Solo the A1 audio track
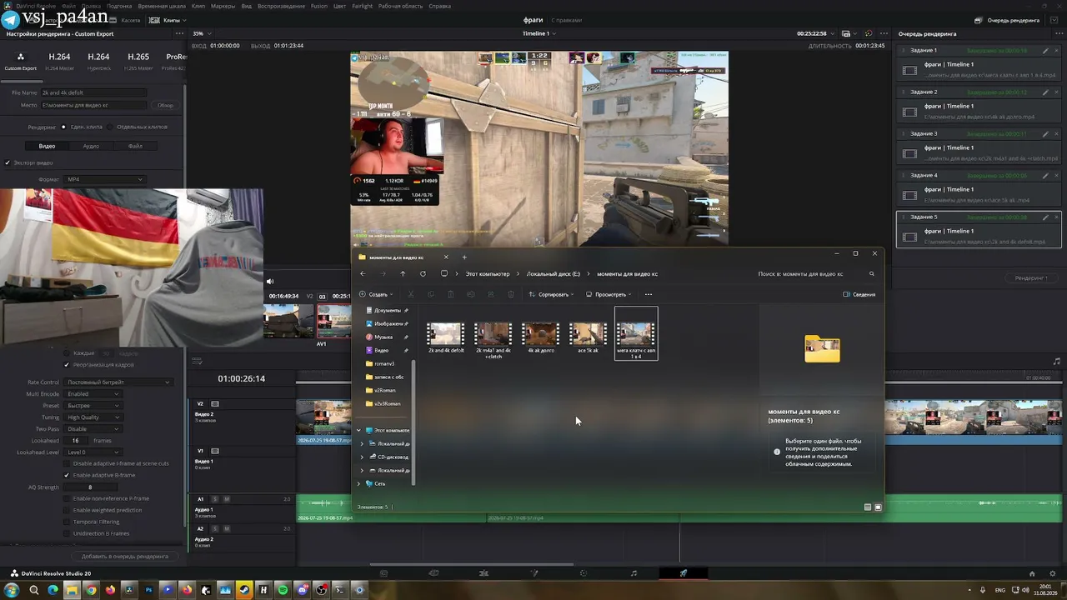1067x600 pixels. coord(214,499)
